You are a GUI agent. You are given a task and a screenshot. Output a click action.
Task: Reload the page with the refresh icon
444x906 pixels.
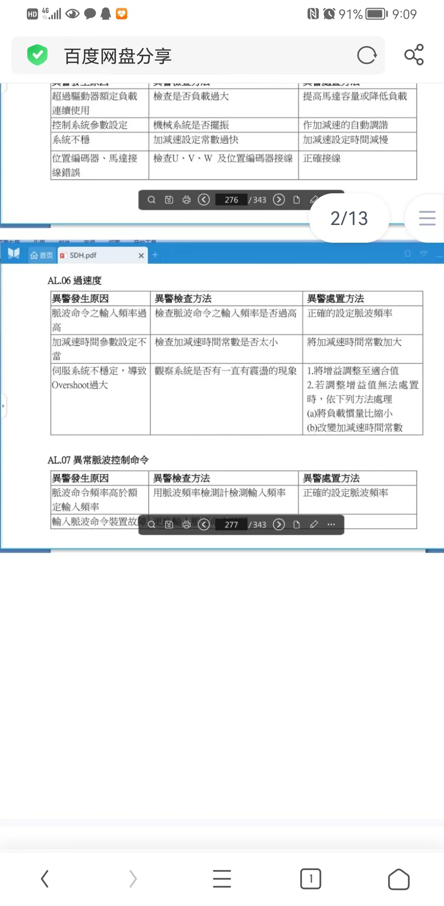coord(367,55)
